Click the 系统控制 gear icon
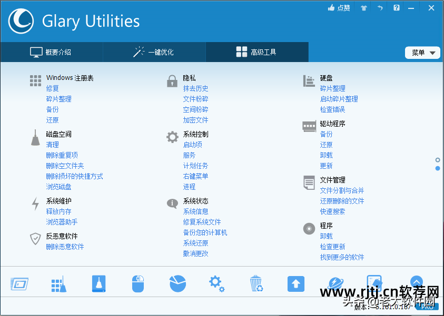The width and height of the screenshot is (444, 316). click(172, 137)
